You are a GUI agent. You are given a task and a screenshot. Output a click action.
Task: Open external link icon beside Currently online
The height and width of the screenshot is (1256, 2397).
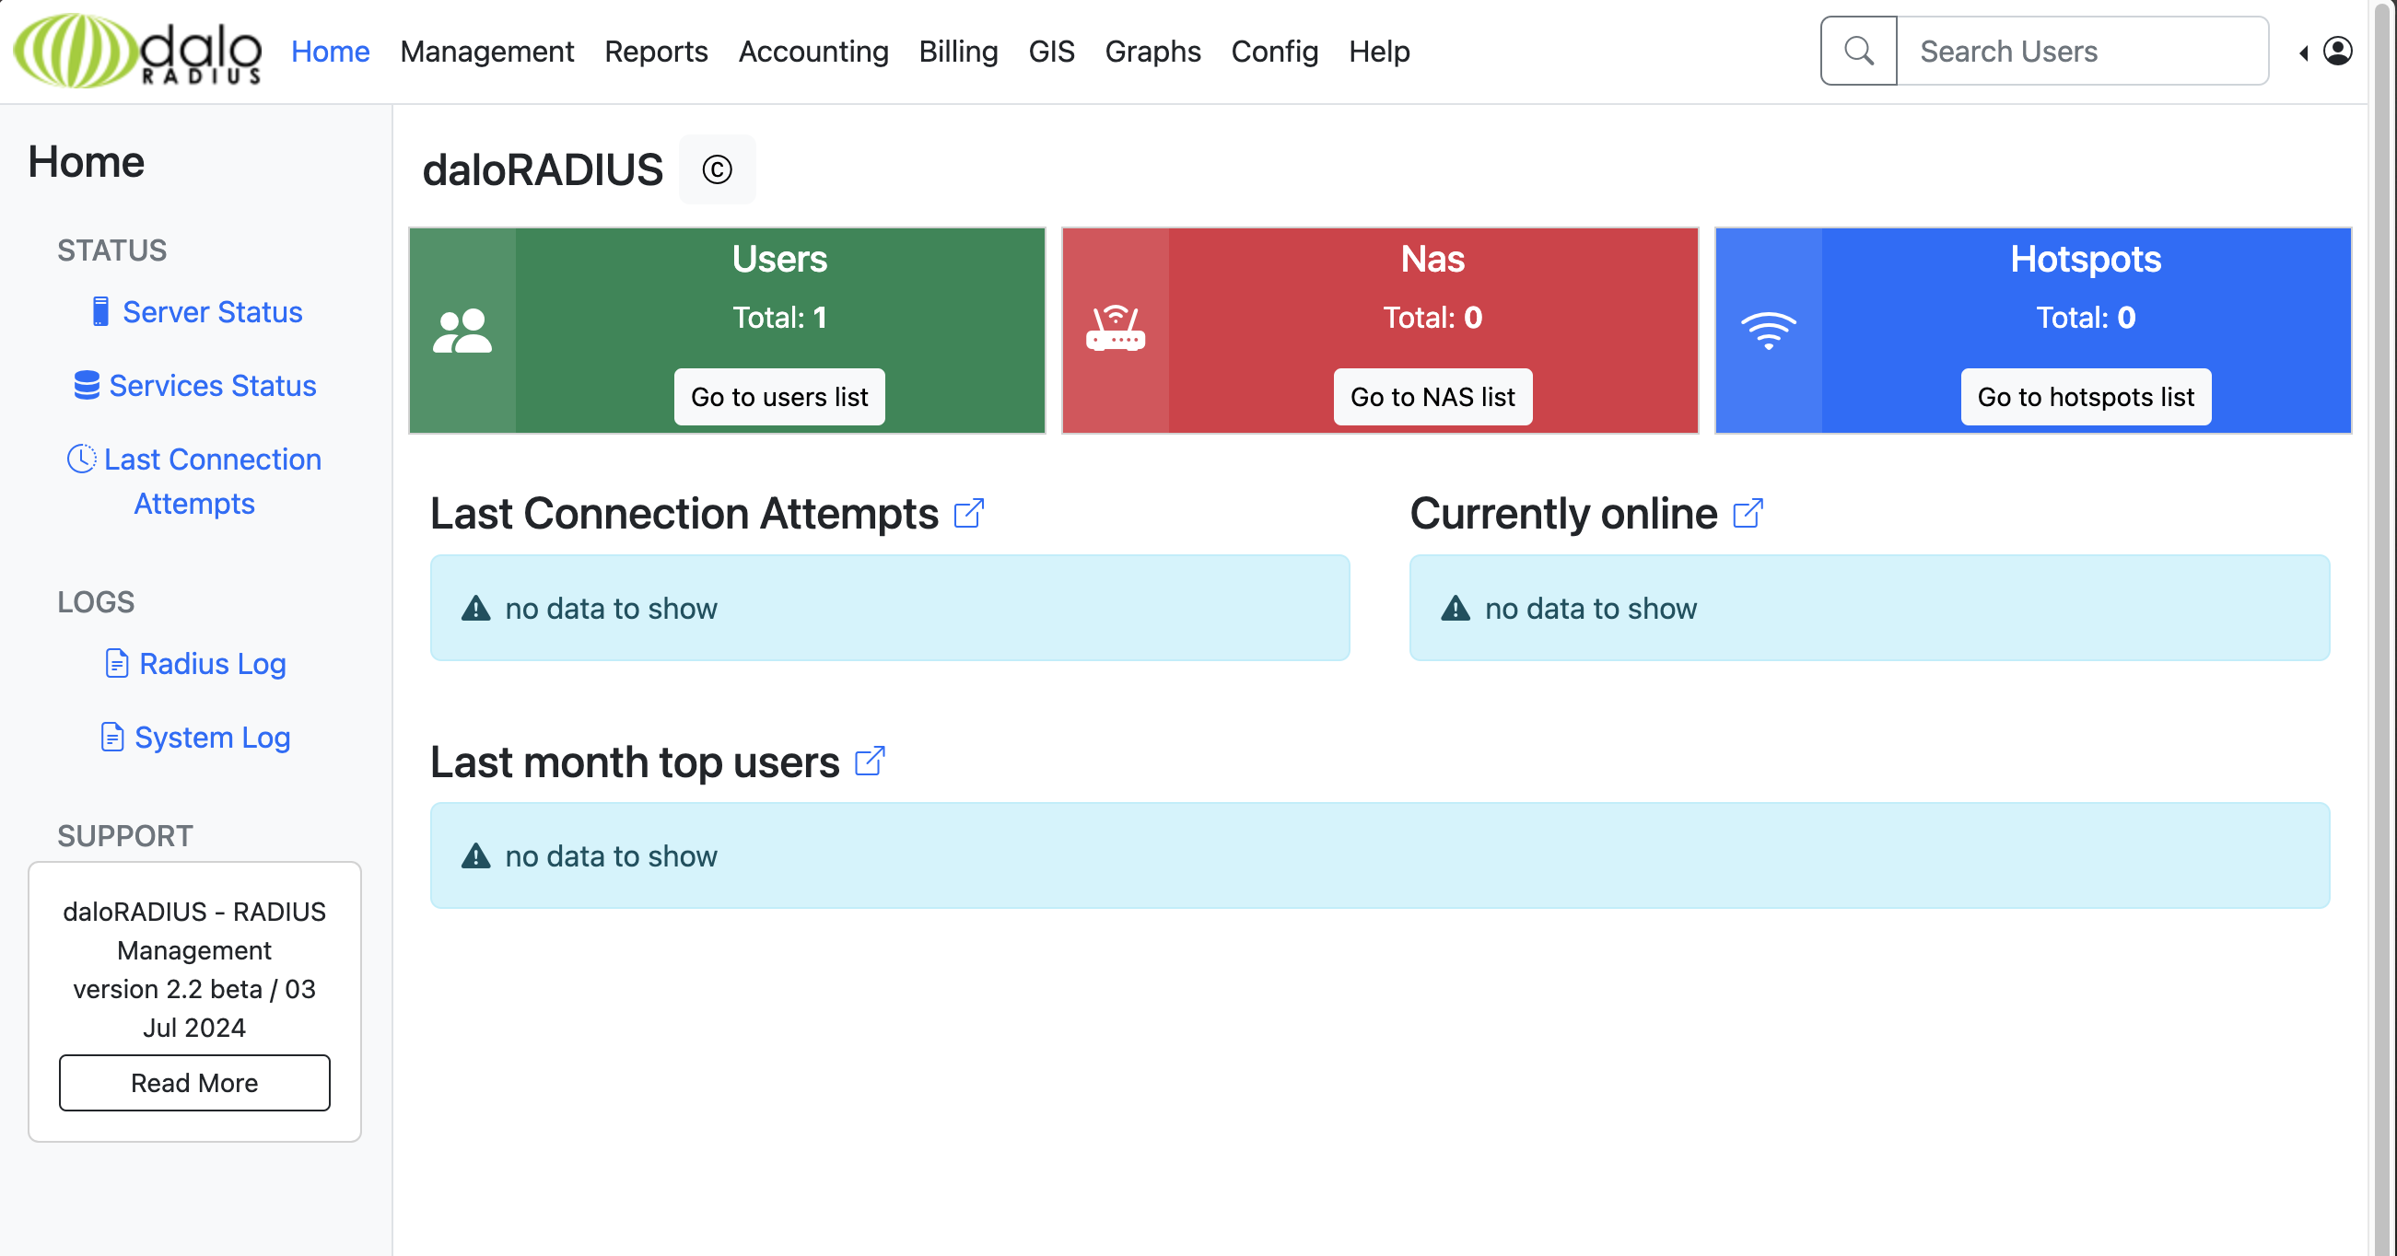[1748, 513]
